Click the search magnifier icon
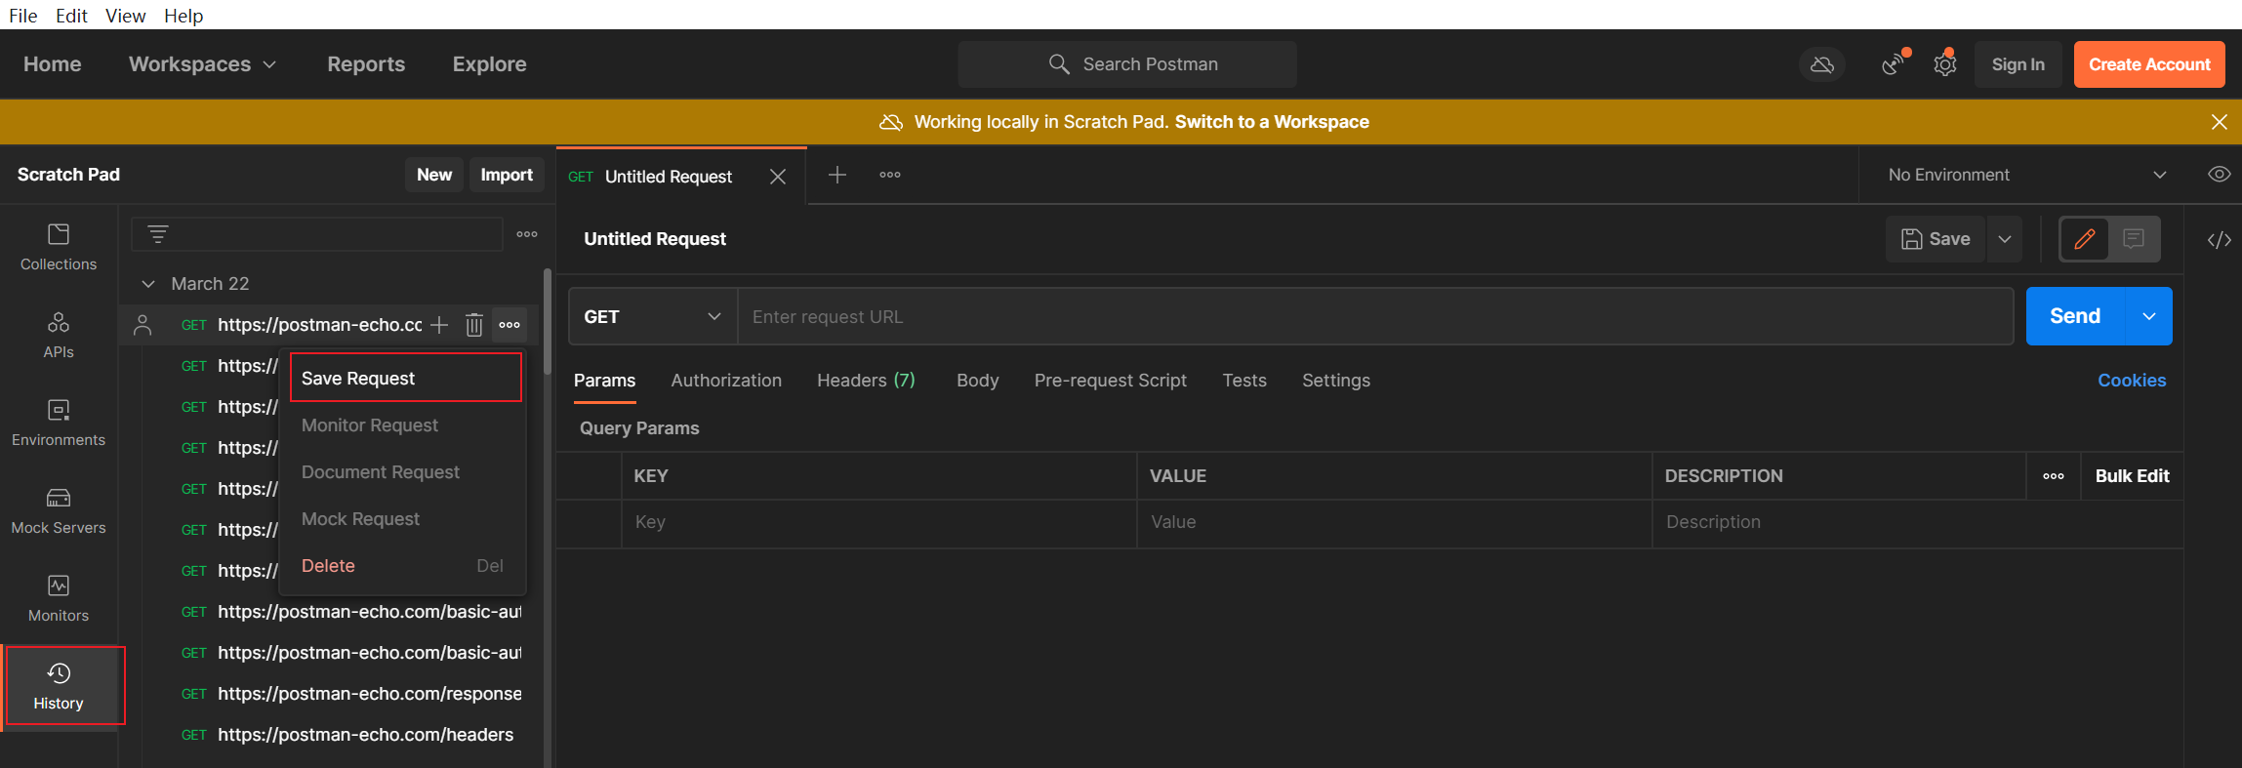The width and height of the screenshot is (2242, 768). 1059,64
